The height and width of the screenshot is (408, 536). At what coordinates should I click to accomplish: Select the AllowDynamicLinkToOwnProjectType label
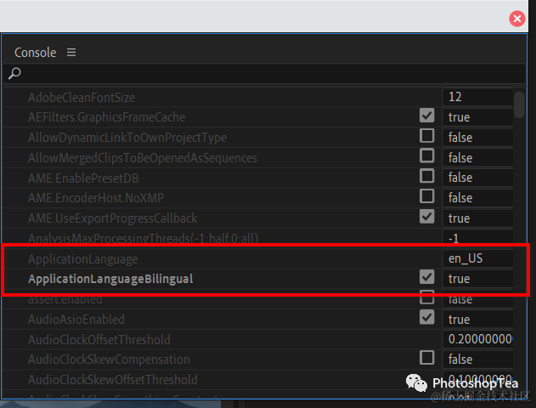coord(127,138)
